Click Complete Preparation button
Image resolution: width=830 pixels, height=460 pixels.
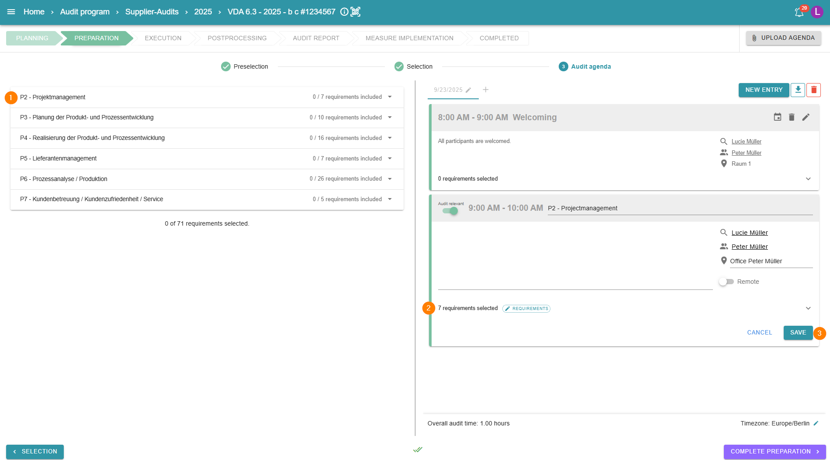(x=774, y=451)
